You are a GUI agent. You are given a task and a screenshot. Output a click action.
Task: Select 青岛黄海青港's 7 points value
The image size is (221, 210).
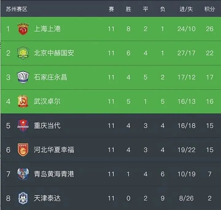(x=210, y=174)
